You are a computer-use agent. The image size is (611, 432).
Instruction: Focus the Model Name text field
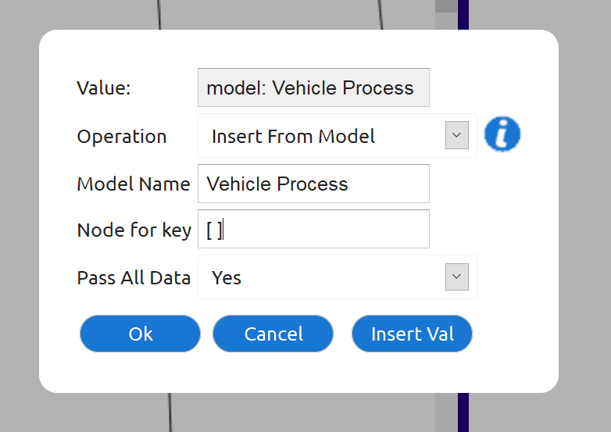[x=313, y=184]
